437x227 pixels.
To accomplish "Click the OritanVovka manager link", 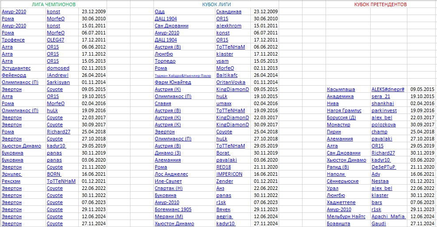I will (231, 82).
